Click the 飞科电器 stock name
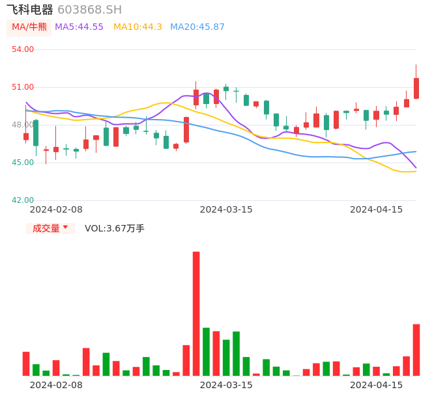 [x=30, y=10]
